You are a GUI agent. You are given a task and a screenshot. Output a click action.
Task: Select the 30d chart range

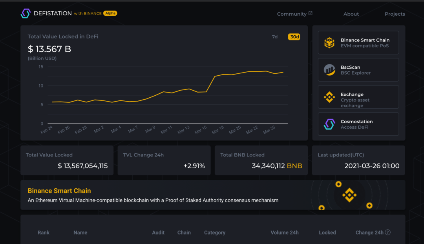point(294,37)
